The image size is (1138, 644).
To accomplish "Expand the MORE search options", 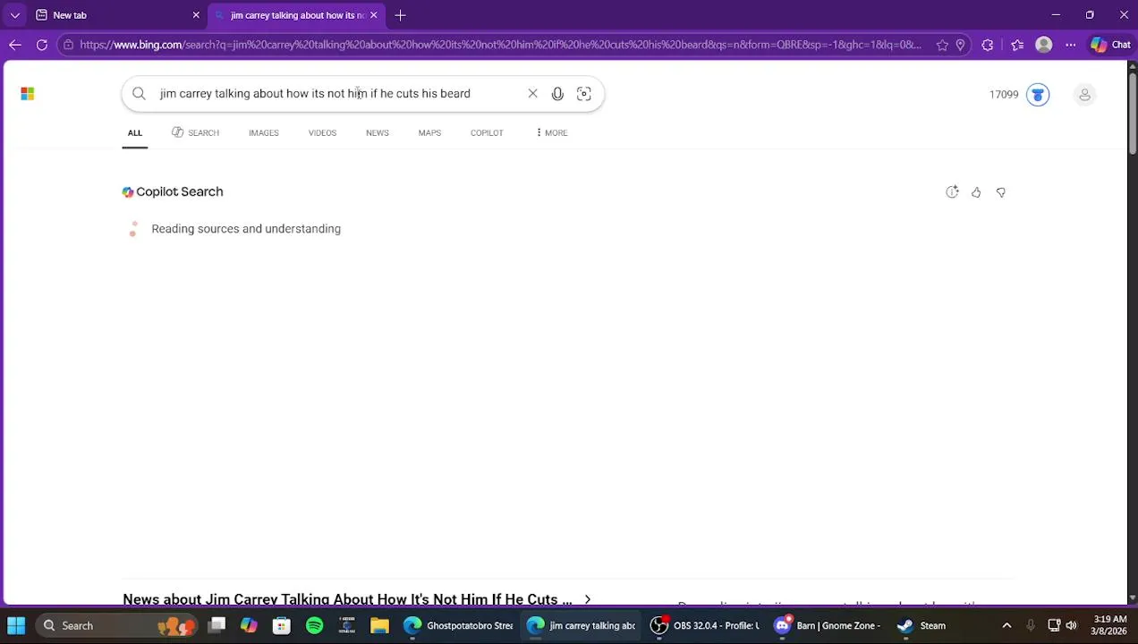I will 551,133.
